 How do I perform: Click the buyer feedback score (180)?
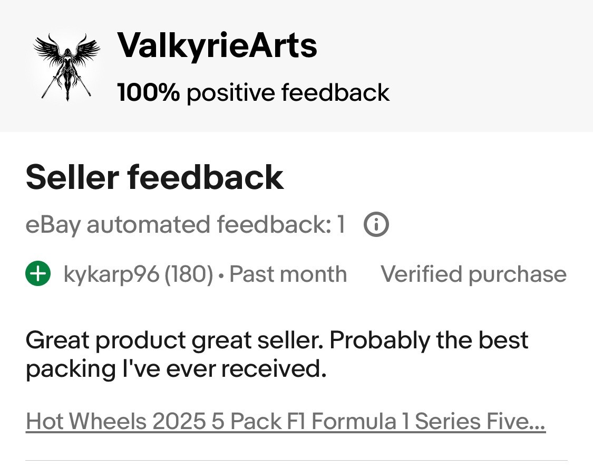(x=189, y=274)
